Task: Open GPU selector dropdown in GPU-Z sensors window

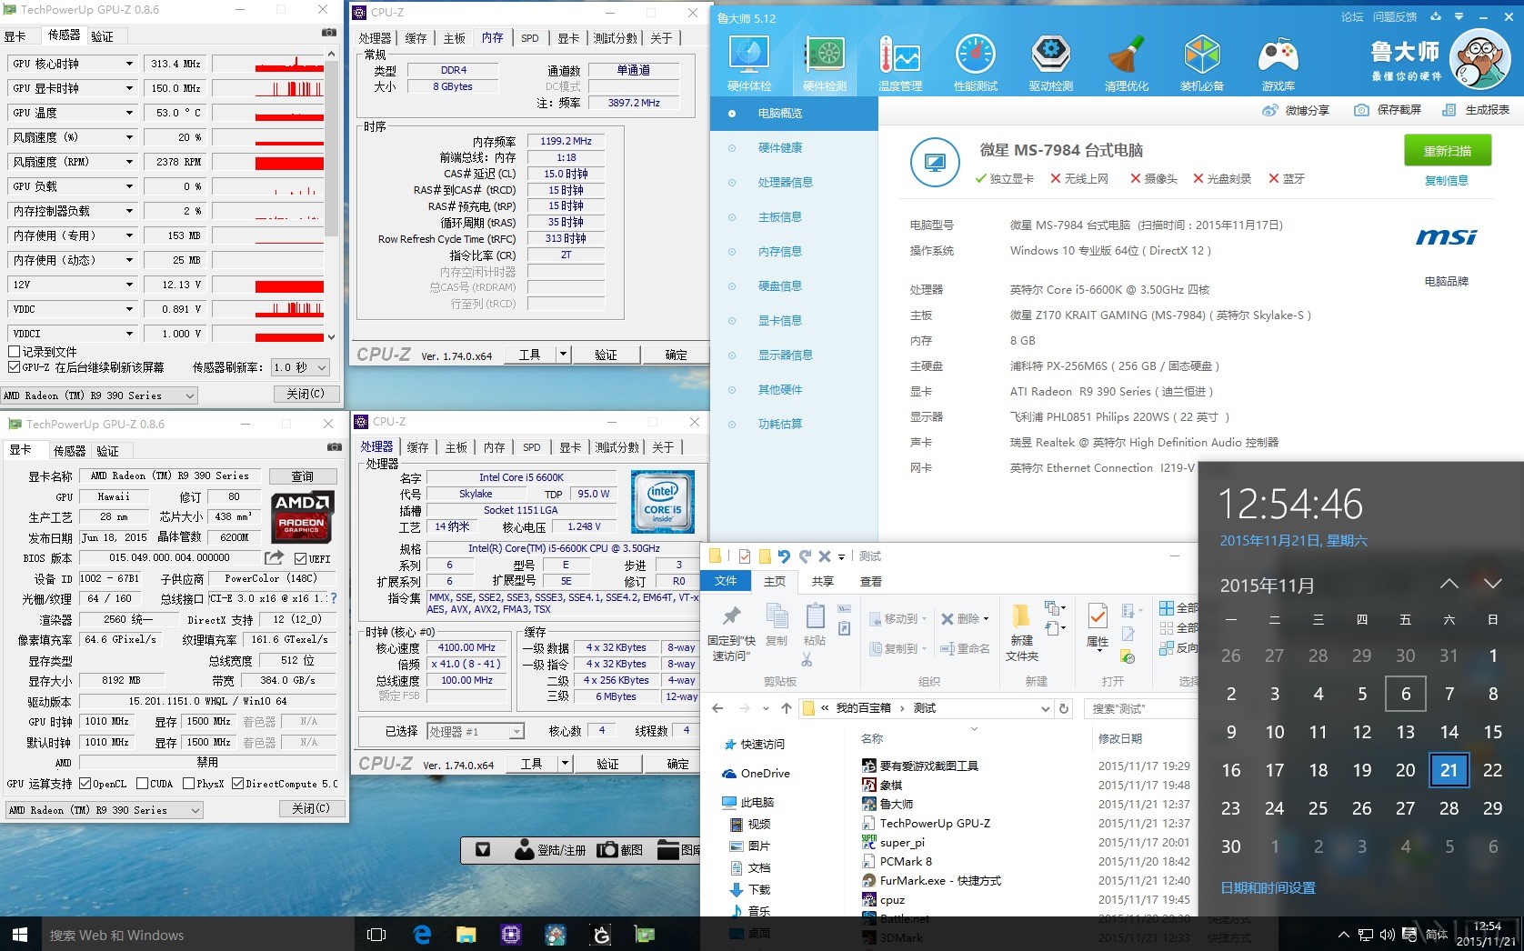Action: click(99, 395)
